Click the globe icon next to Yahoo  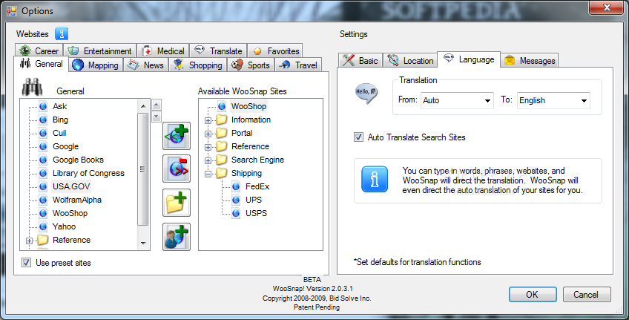pyautogui.click(x=43, y=226)
